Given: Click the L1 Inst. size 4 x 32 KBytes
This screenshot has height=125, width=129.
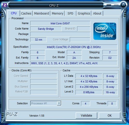Looking at the screenshot, I should click(89, 81).
